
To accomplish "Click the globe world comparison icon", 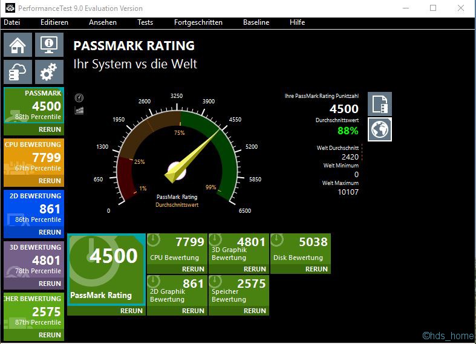I will pyautogui.click(x=380, y=129).
